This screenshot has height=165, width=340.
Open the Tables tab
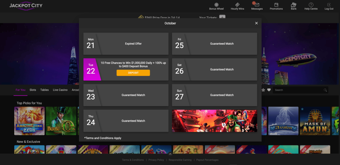click(x=44, y=90)
